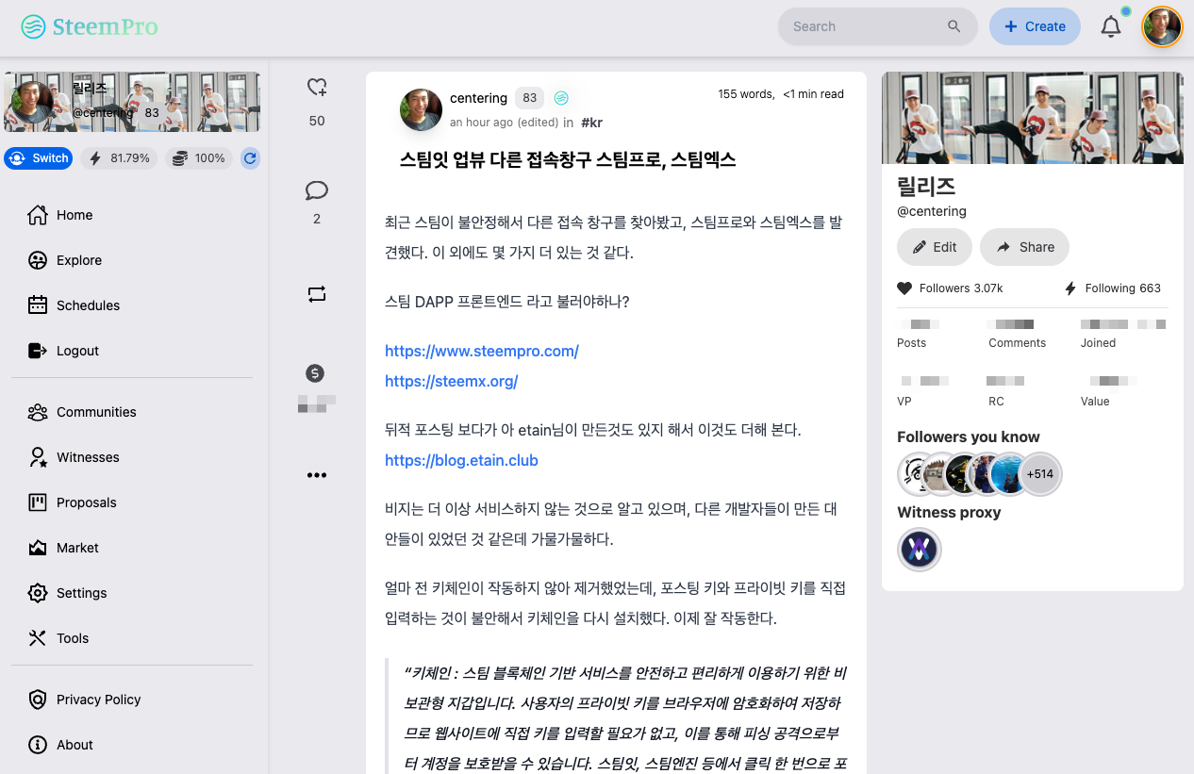Click the post author's avatar
Image resolution: width=1194 pixels, height=774 pixels.
(x=422, y=109)
